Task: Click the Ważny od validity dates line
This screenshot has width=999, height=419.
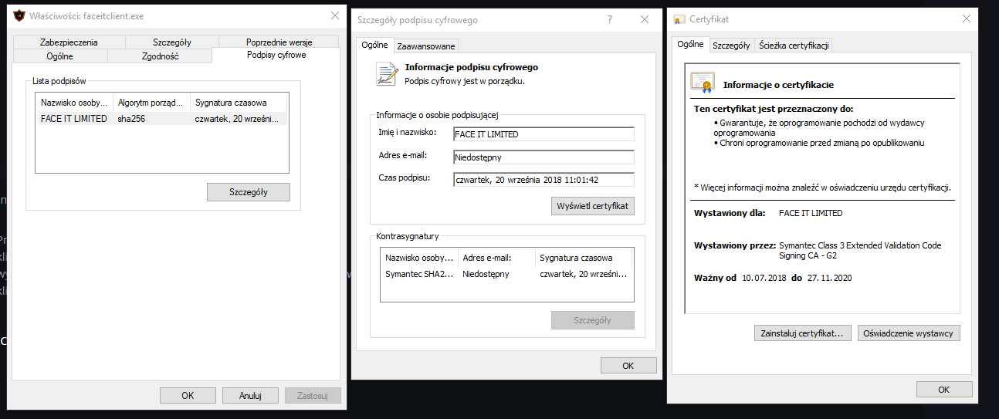Action: click(773, 278)
